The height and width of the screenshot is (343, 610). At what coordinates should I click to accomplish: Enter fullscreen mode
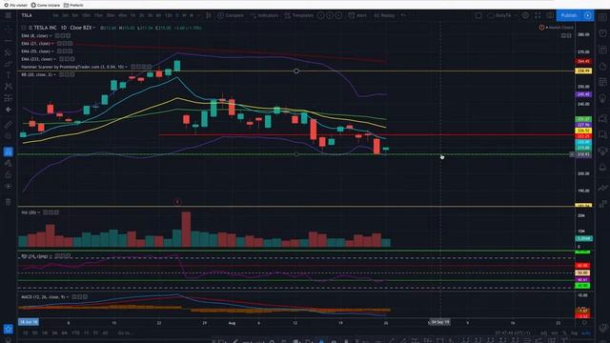coord(538,15)
